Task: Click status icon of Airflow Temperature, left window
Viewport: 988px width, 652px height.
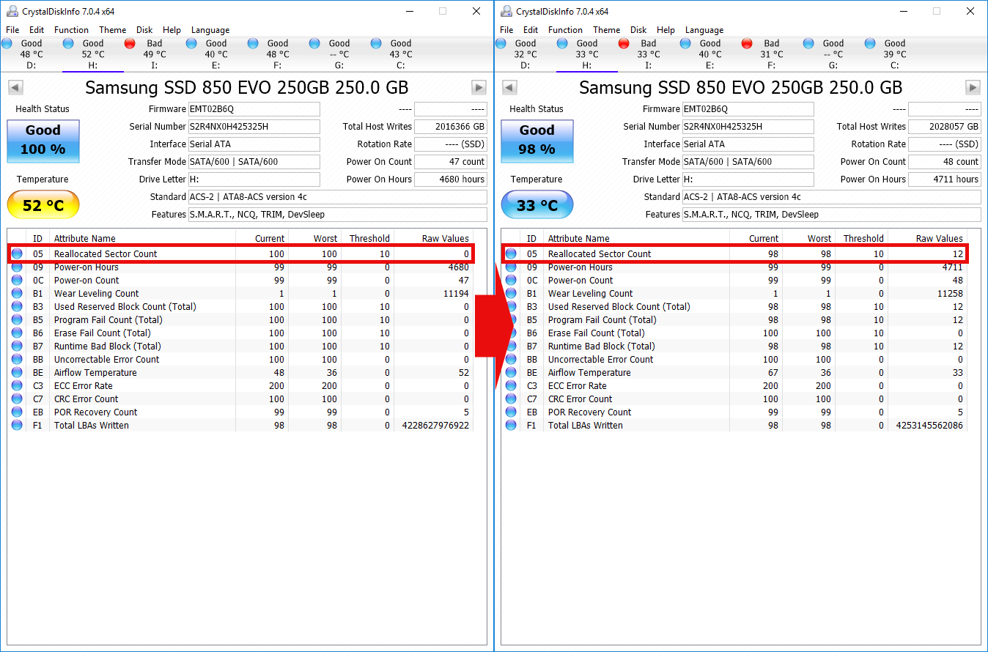Action: pyautogui.click(x=17, y=373)
